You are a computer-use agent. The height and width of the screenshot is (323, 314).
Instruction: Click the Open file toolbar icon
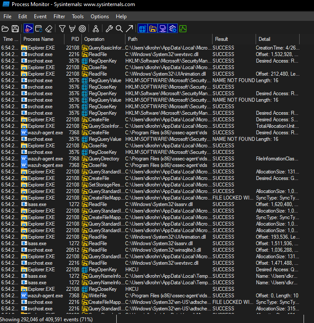(5, 29)
